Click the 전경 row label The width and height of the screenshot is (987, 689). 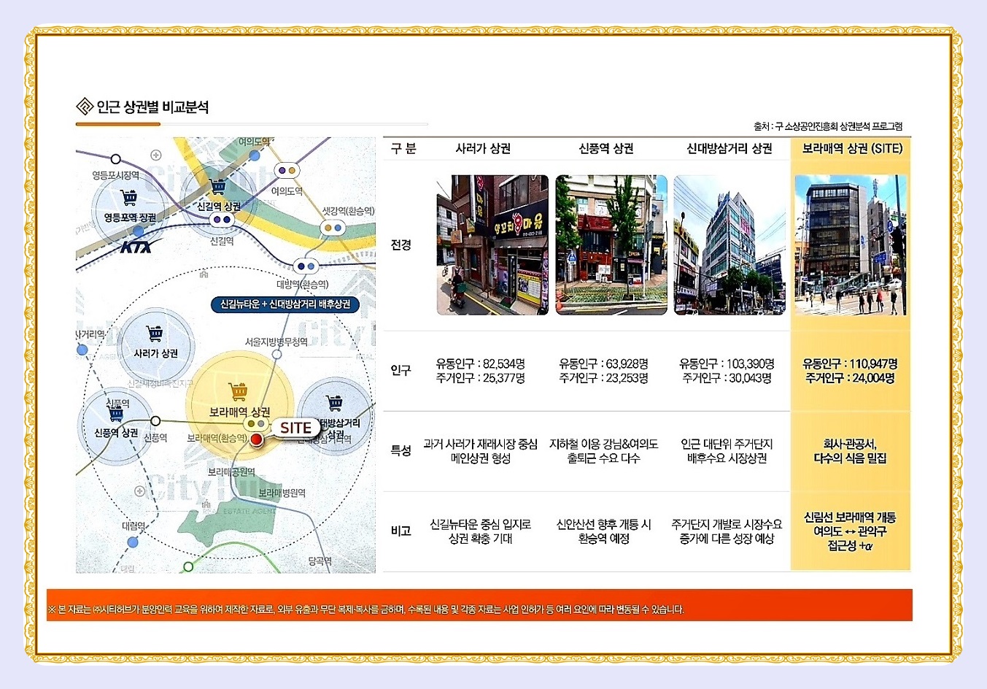(x=400, y=245)
